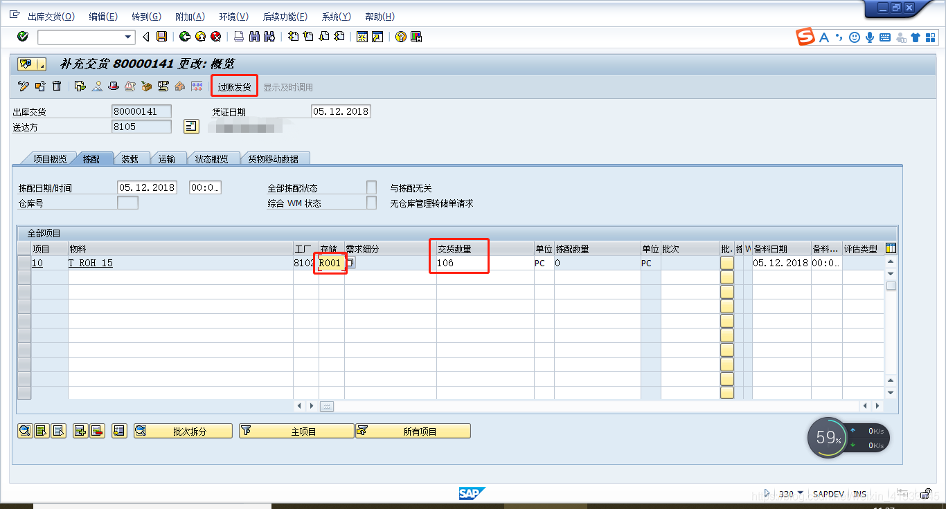Viewport: 946px width, 509px height.
Task: Collapse command field with left triangle
Action: coord(146,37)
